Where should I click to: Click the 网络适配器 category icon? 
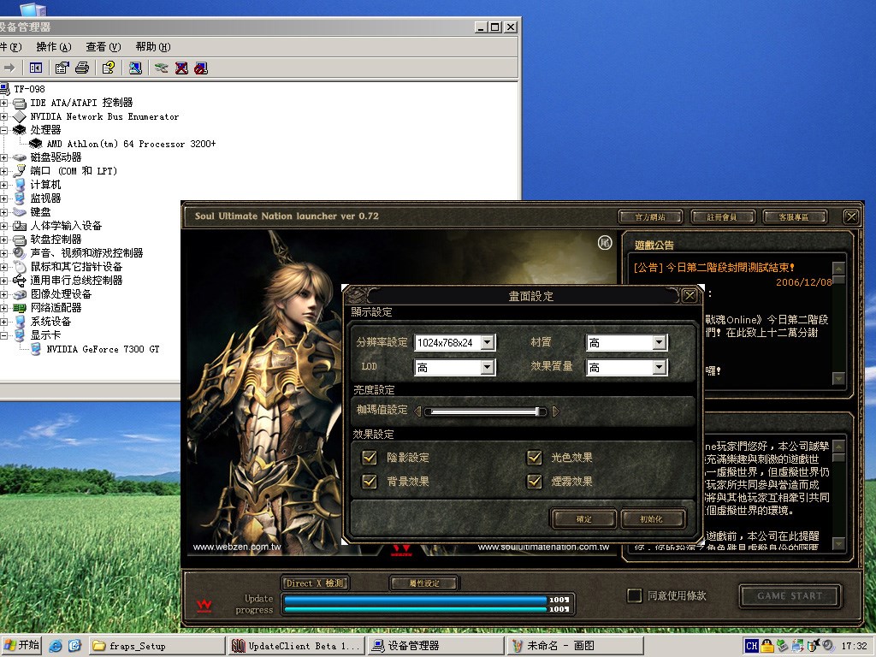20,308
